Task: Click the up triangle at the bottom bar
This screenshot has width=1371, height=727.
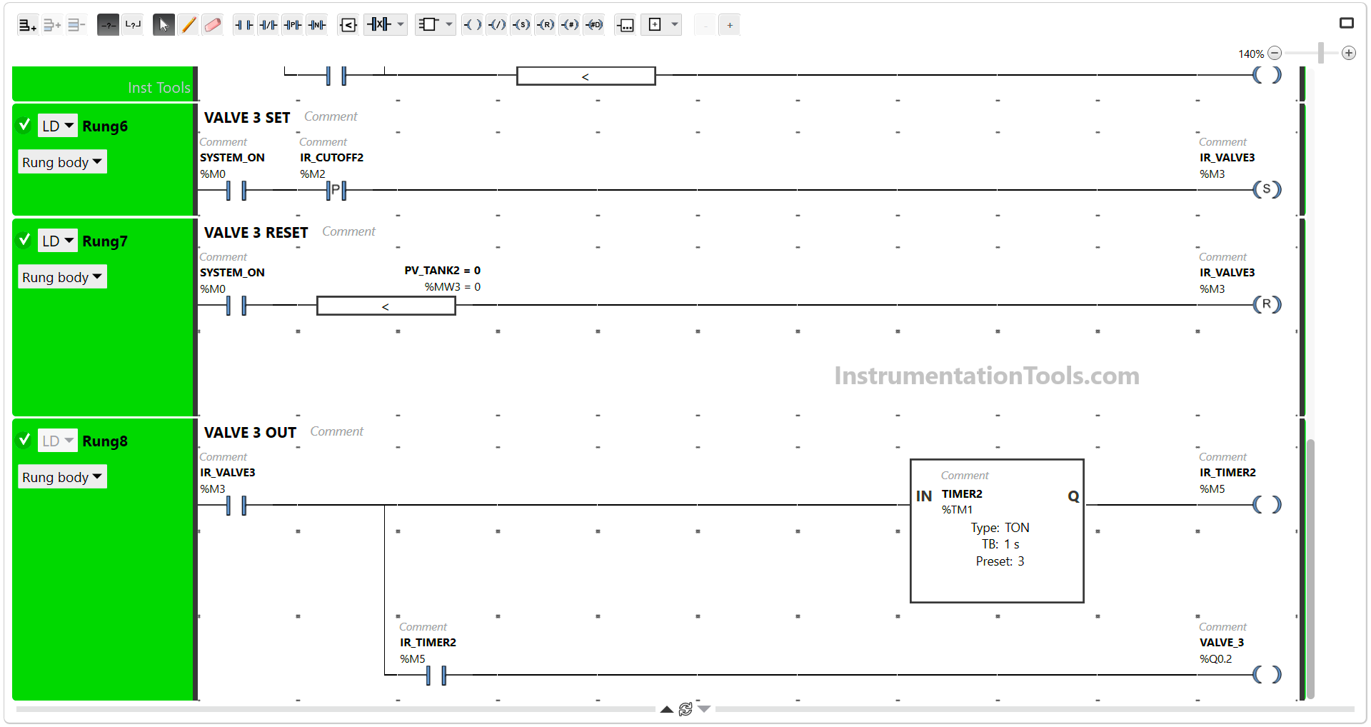Action: click(x=666, y=709)
